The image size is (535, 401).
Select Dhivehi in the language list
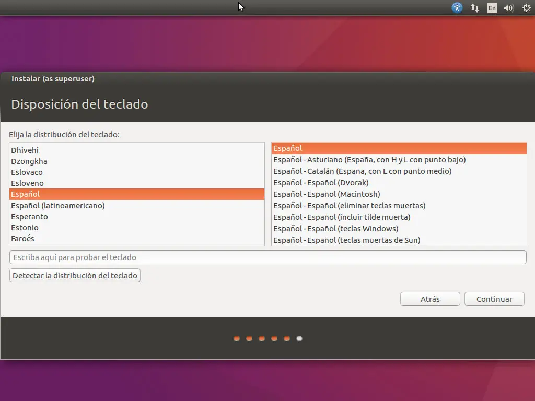(137, 150)
